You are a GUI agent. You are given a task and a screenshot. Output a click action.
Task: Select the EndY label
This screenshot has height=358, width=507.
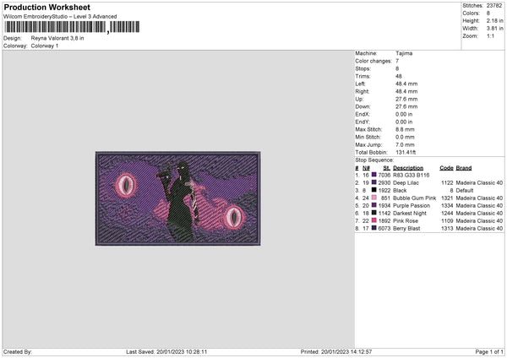click(363, 122)
